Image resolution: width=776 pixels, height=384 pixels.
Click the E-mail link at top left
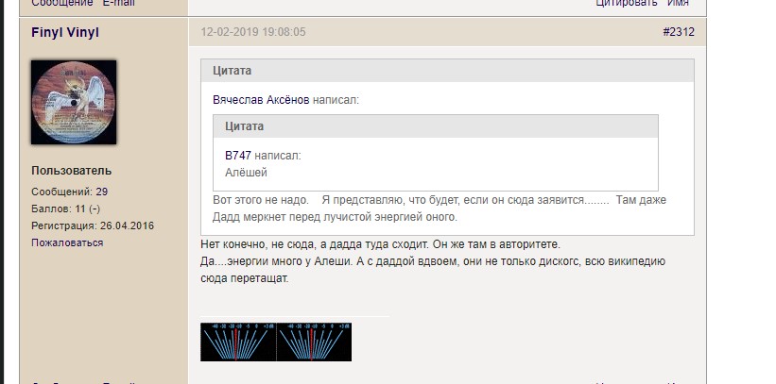[x=118, y=4]
